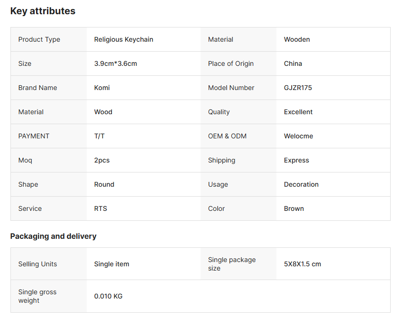Select the Welocme OEM & ODM value
The height and width of the screenshot is (317, 394).
pyautogui.click(x=299, y=136)
